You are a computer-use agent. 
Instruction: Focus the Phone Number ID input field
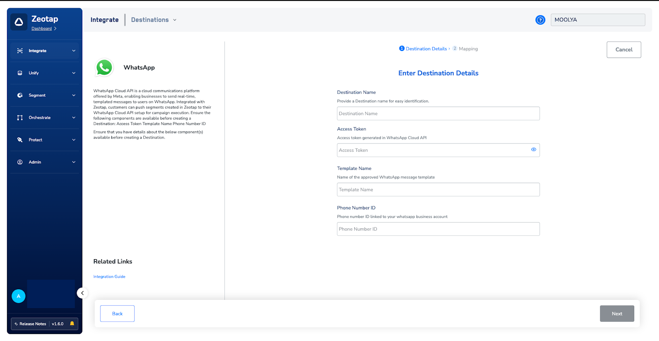point(438,229)
